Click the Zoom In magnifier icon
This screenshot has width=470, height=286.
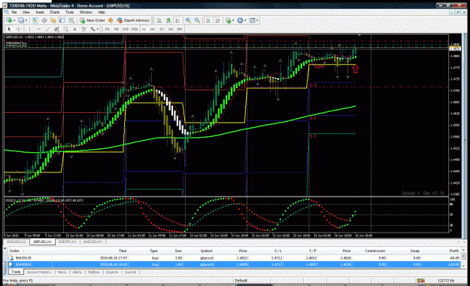(188, 20)
